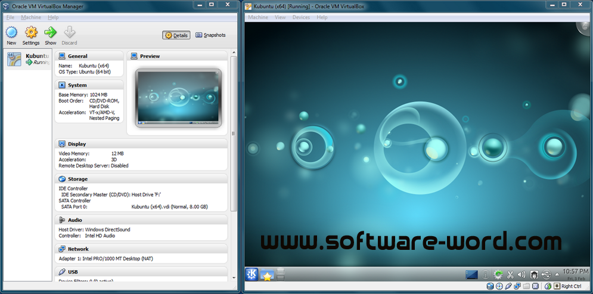The height and width of the screenshot is (294, 593).
Task: Click the Right Ctrl host key label
Action: [x=572, y=286]
